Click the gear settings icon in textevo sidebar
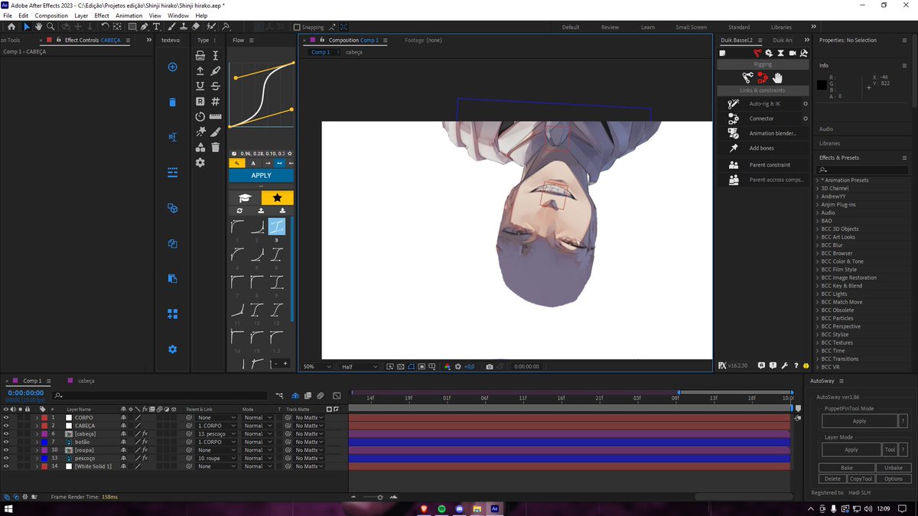 172,349
